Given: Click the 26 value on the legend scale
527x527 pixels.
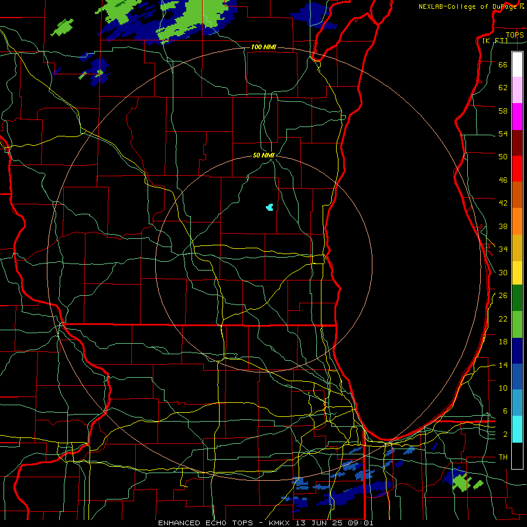Looking at the screenshot, I should [503, 296].
